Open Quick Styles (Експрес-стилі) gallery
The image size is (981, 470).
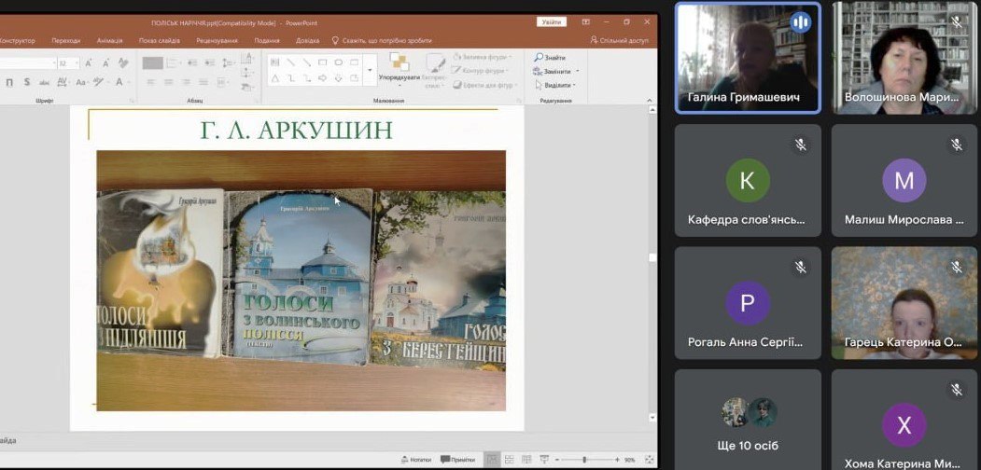tap(436, 70)
